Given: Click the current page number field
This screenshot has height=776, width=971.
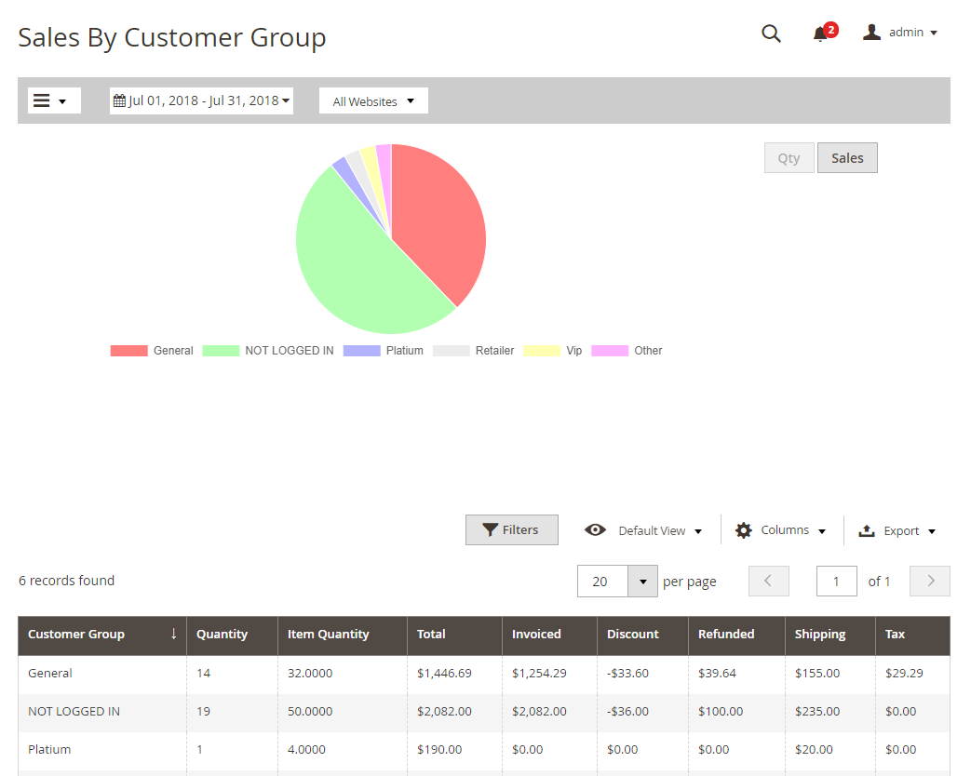Looking at the screenshot, I should point(836,582).
